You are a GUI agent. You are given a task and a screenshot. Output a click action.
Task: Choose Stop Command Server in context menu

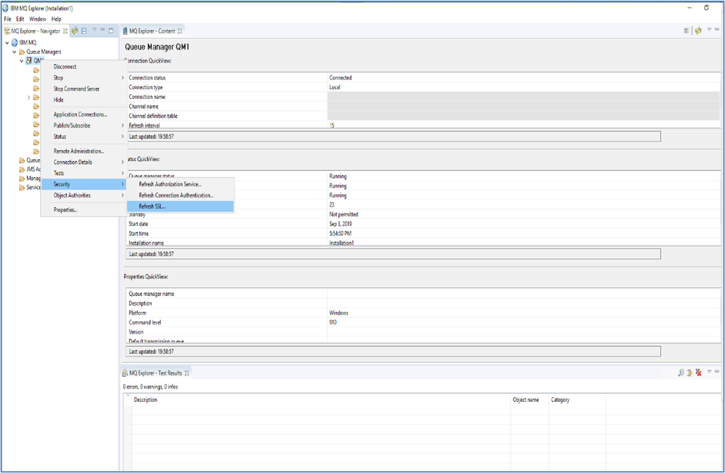pos(84,89)
